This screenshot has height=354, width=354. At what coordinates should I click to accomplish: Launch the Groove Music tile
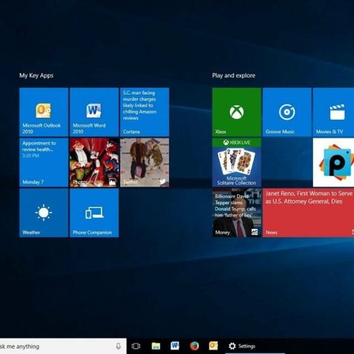(x=287, y=112)
